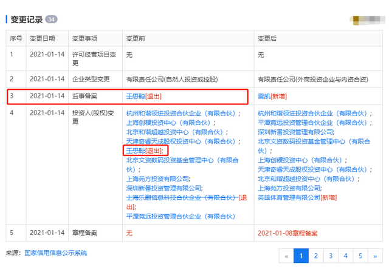Open 雷凯[新增] link in 变更后 column
This screenshot has width=389, height=272.
tap(272, 97)
